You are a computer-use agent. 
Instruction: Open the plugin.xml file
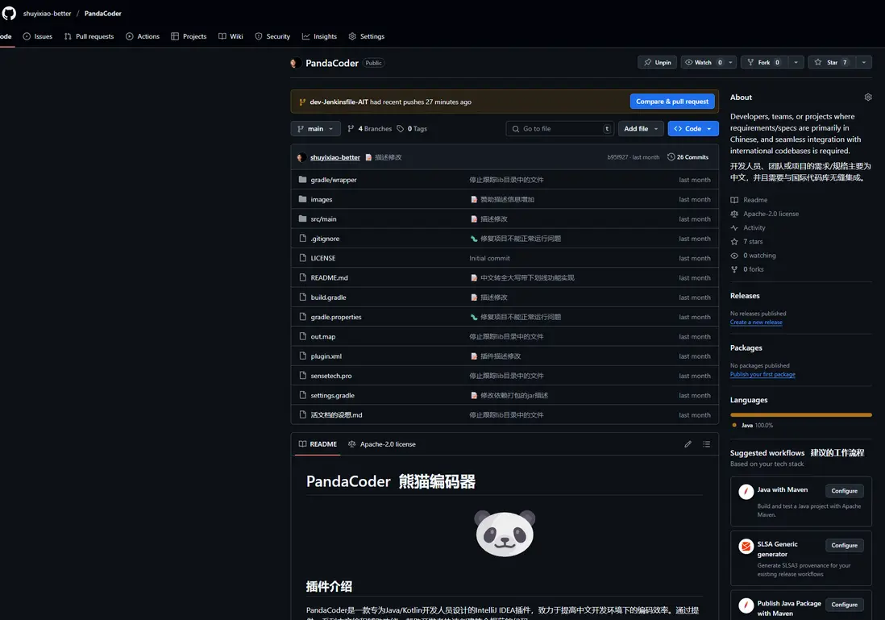coord(326,356)
